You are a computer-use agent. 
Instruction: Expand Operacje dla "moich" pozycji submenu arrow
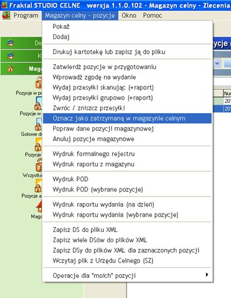[207, 275]
